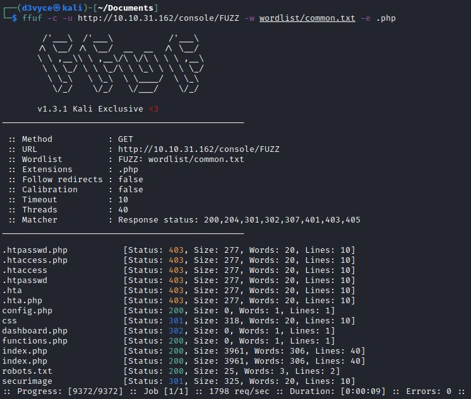Select the css directory result
Screen dimensions: 471x399
click(9, 321)
